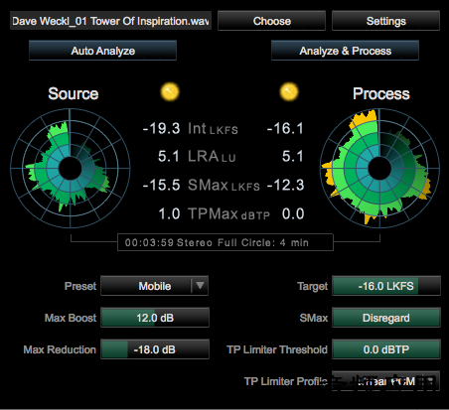The width and height of the screenshot is (449, 410).
Task: Adjust the Target -16.0 LKFS slider
Action: pos(386,286)
